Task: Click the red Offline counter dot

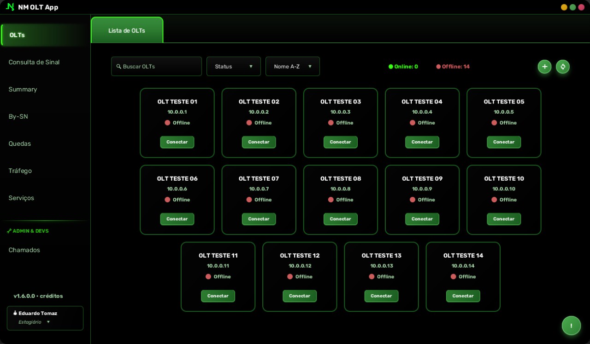Action: pos(438,67)
